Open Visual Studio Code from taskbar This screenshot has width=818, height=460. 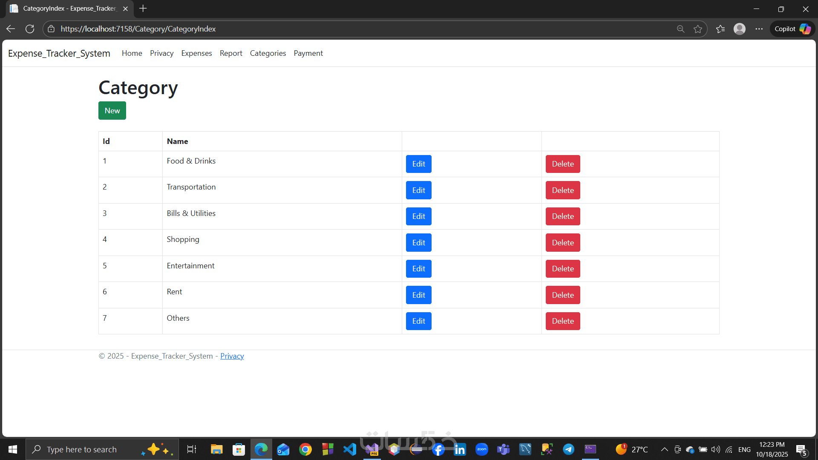tap(350, 449)
